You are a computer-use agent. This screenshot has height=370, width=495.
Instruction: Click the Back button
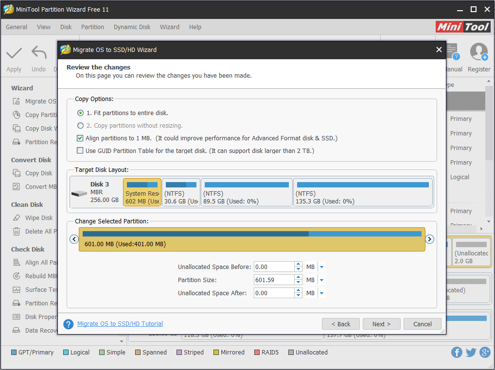point(341,324)
